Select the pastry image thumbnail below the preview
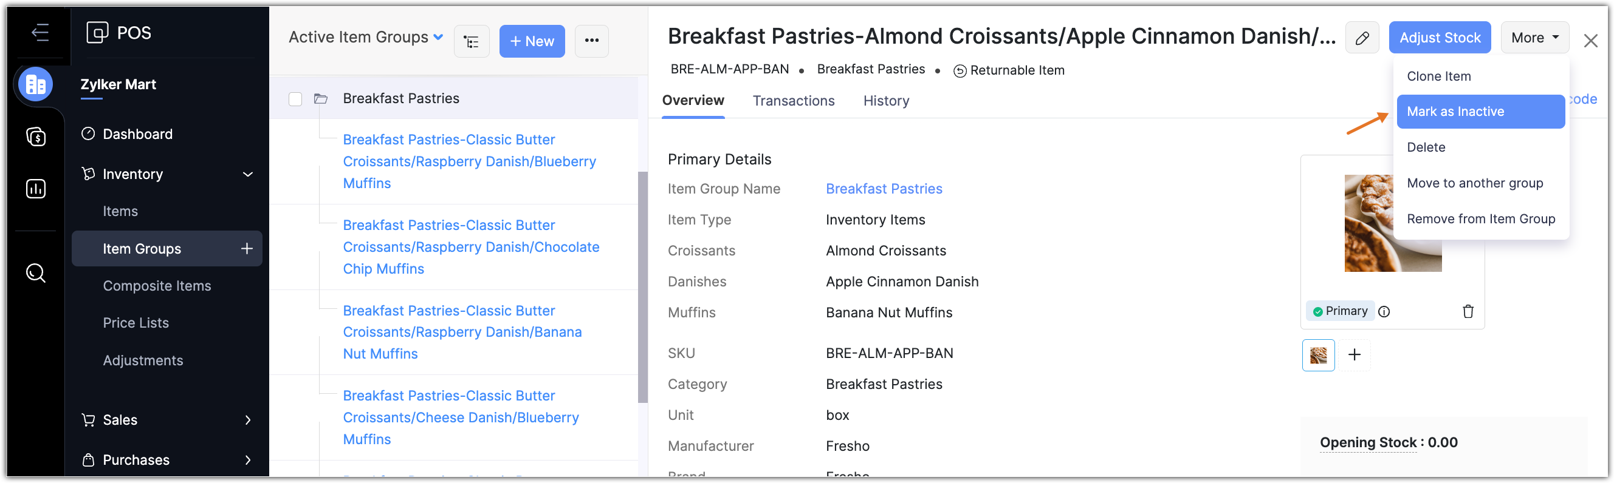Viewport: 1614px width, 483px height. (x=1318, y=355)
